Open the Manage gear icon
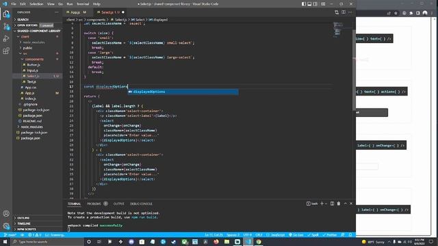 point(6,225)
